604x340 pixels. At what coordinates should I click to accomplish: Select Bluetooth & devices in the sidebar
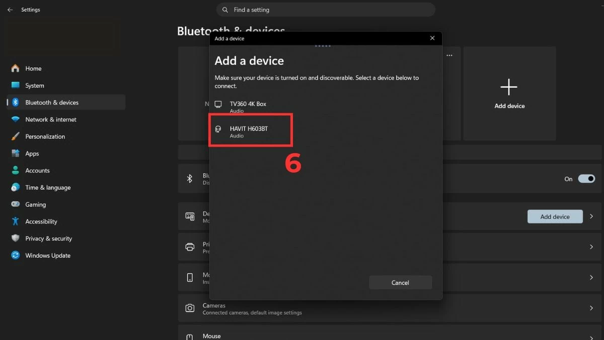coord(66,102)
